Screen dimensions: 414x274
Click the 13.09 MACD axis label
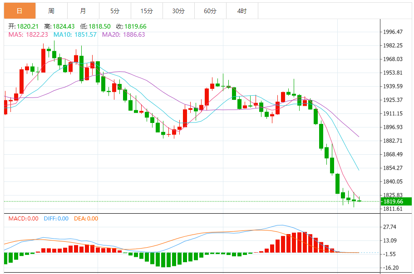click(x=389, y=240)
